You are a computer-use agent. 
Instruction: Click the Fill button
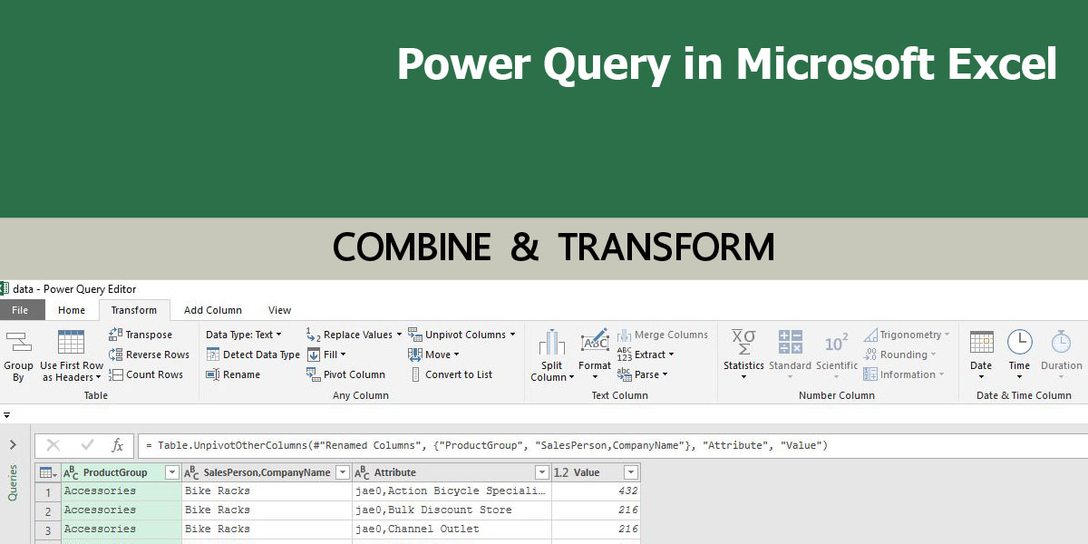326,355
